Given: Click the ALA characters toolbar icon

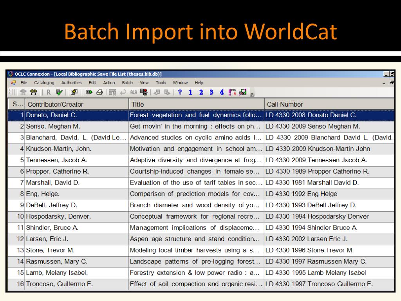Looking at the screenshot, I should pos(134,92).
